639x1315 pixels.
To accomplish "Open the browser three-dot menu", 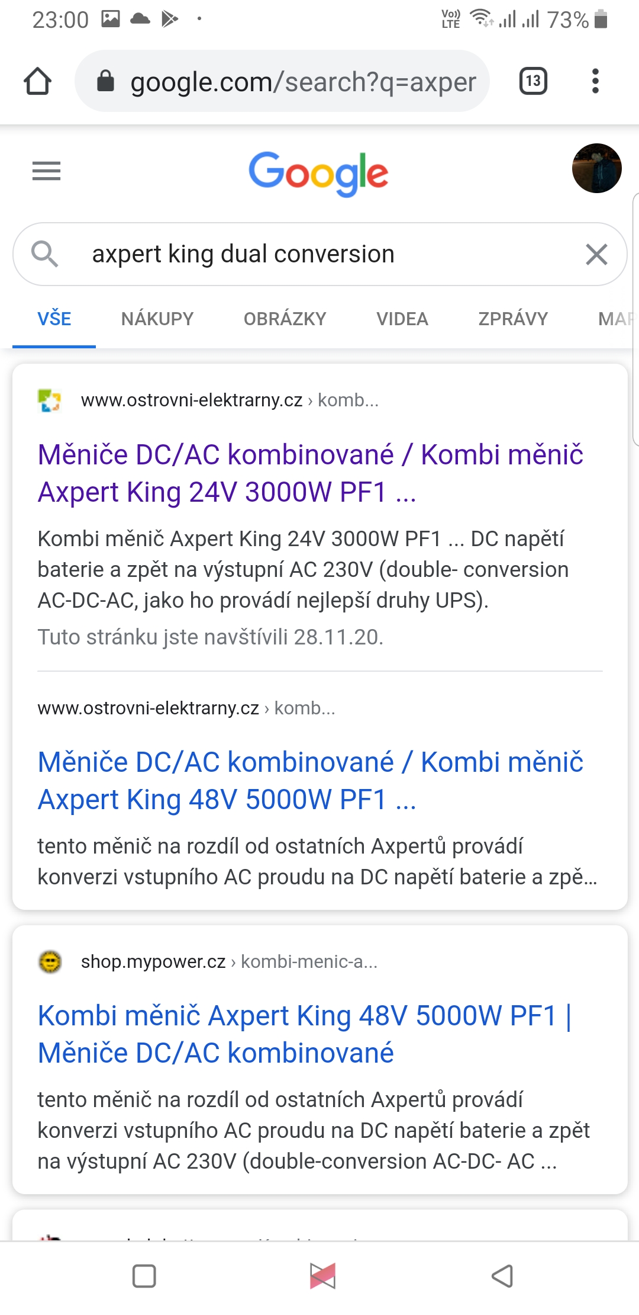I will [x=595, y=81].
